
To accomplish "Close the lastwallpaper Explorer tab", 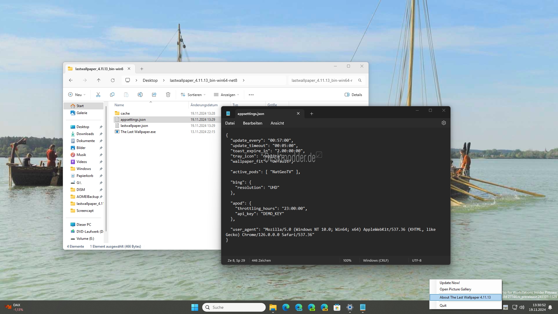I will [x=129, y=69].
